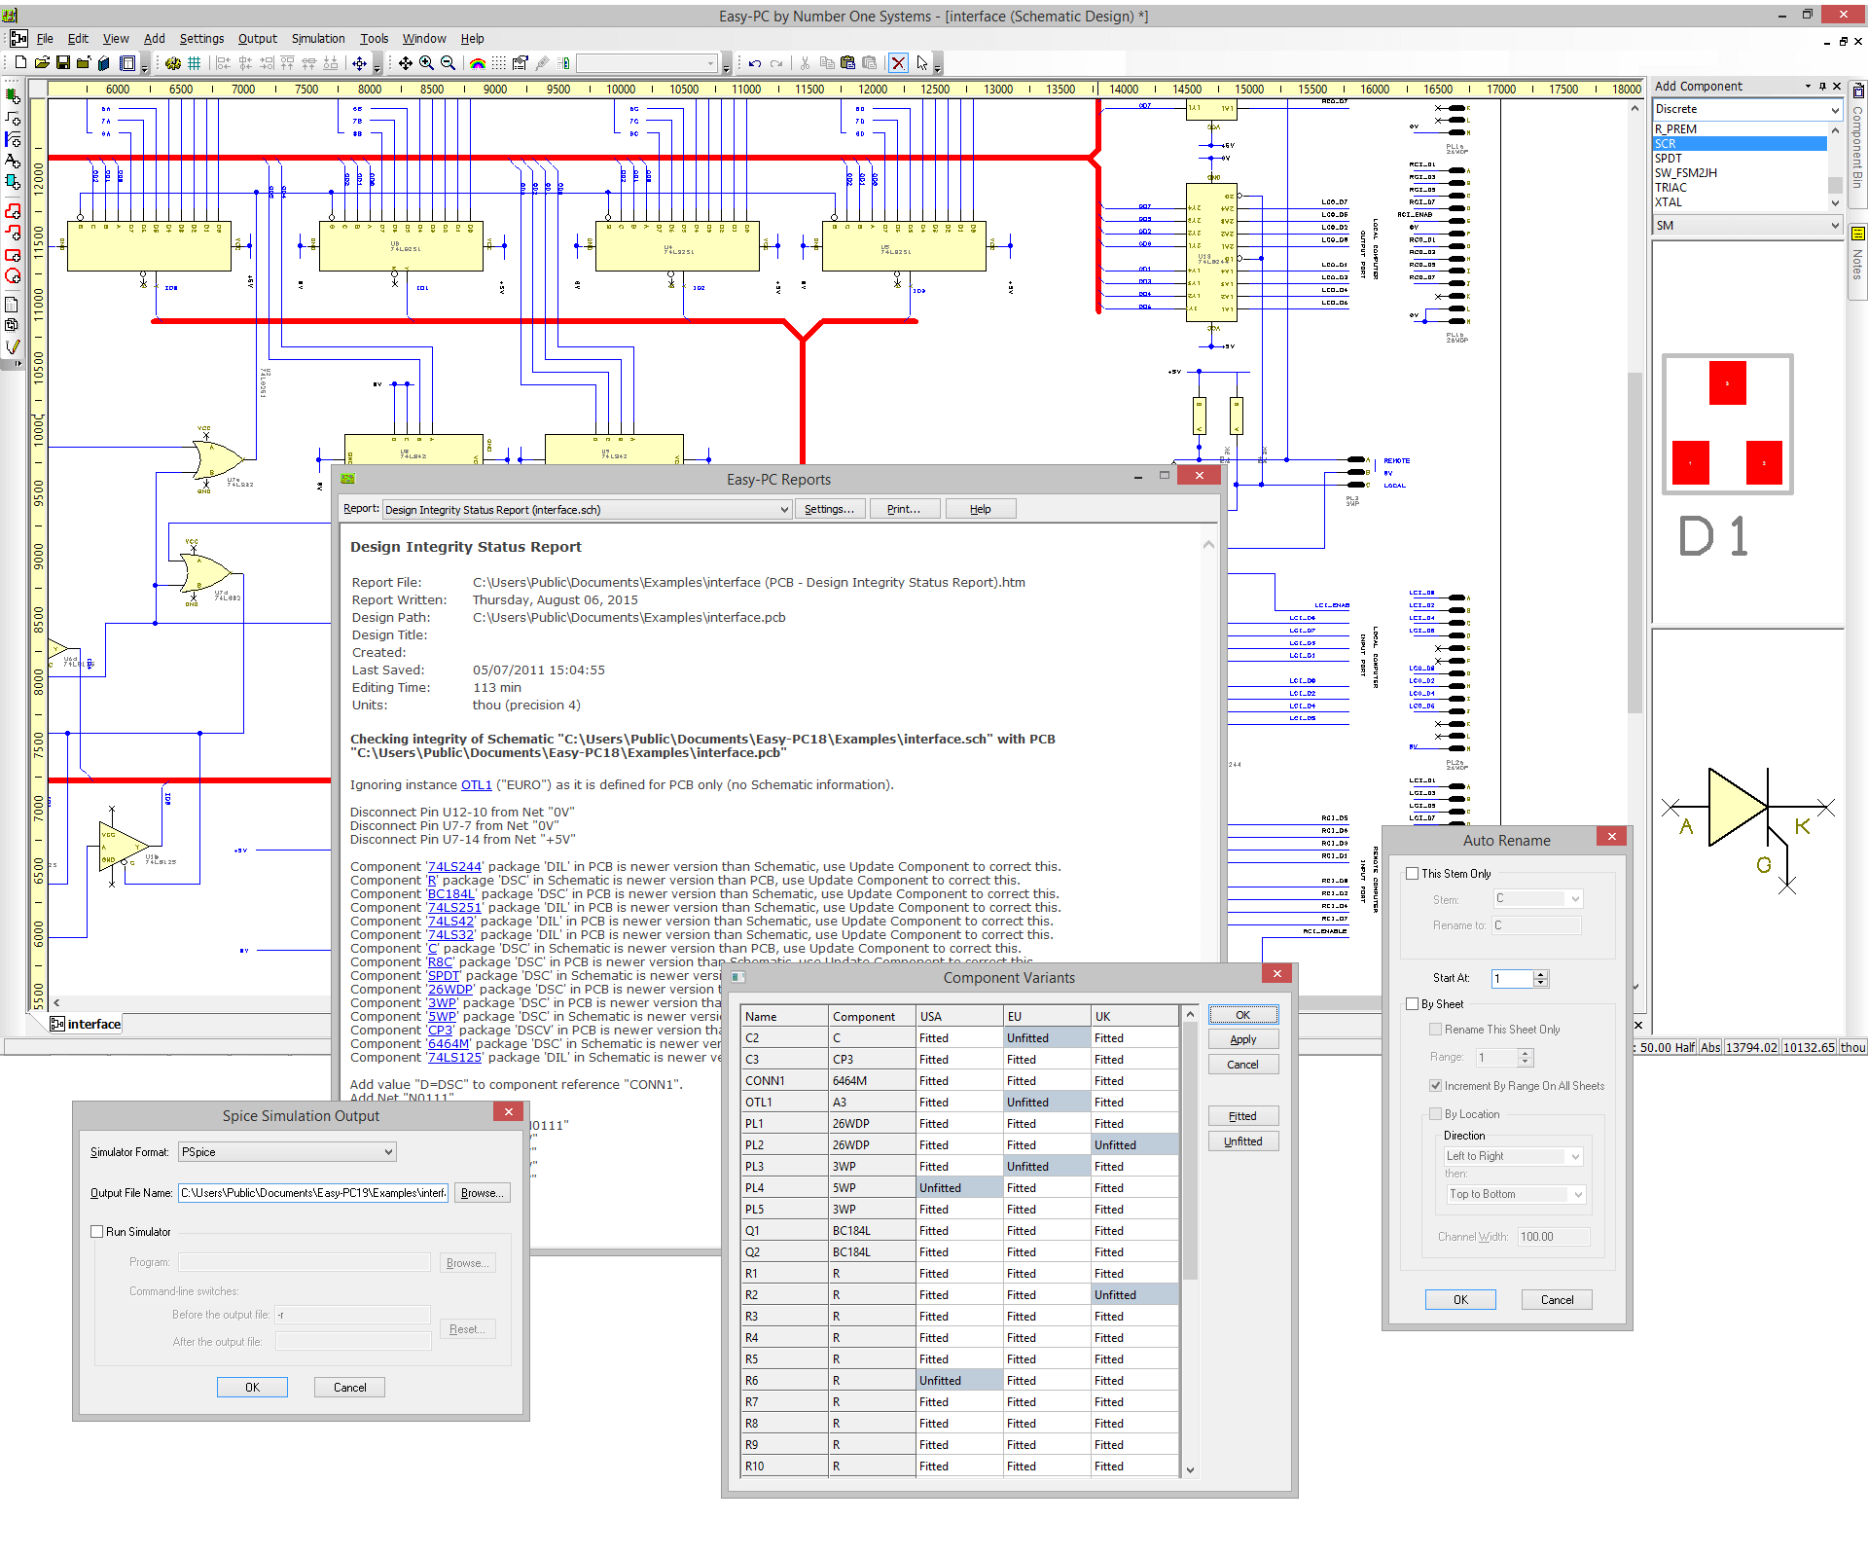The height and width of the screenshot is (1557, 1868).
Task: Open the 74LS244 component link
Action: point(454,866)
